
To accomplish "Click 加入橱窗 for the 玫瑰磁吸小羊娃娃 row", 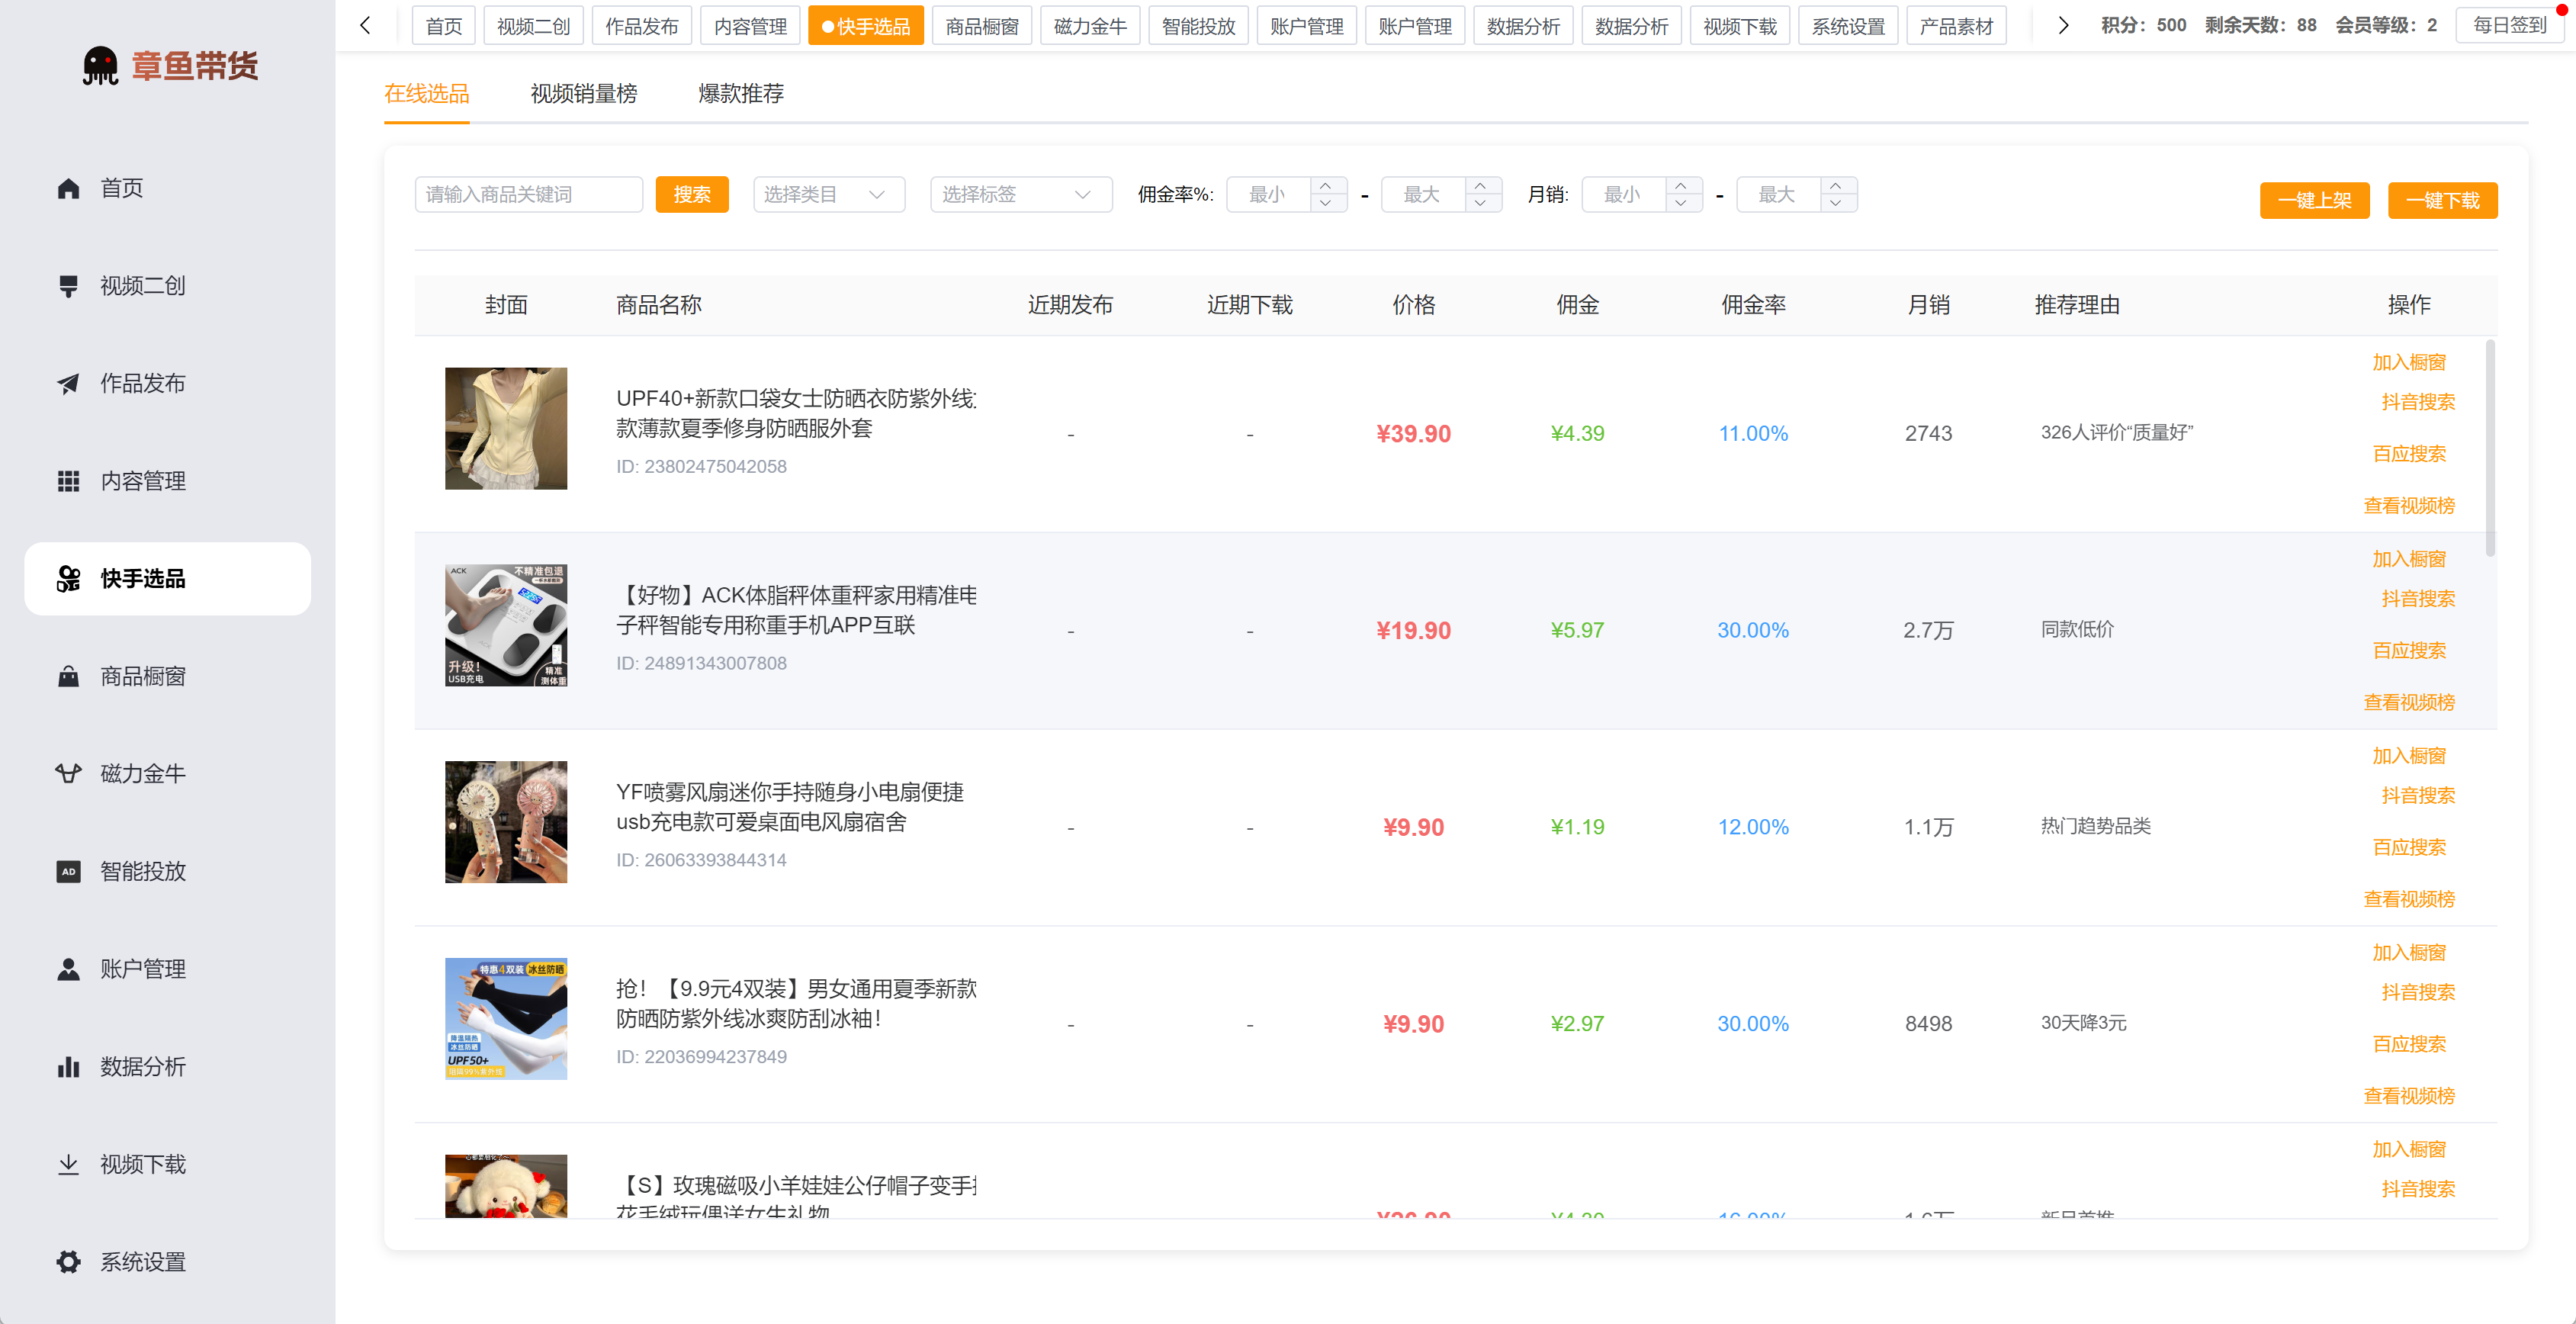I will (x=2409, y=1149).
